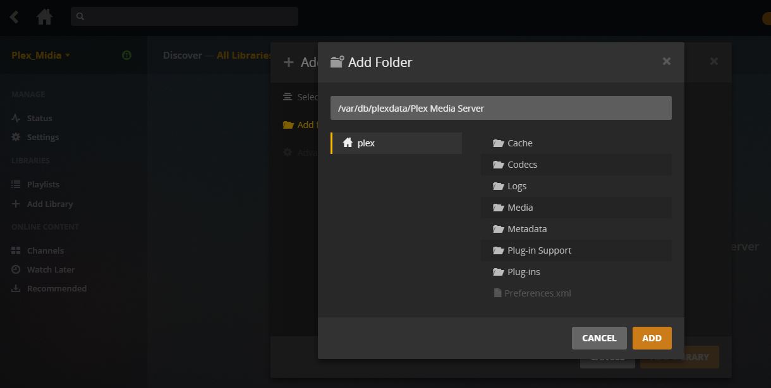Viewport: 771px width, 388px height.
Task: Select the plex home location
Action: coord(396,143)
